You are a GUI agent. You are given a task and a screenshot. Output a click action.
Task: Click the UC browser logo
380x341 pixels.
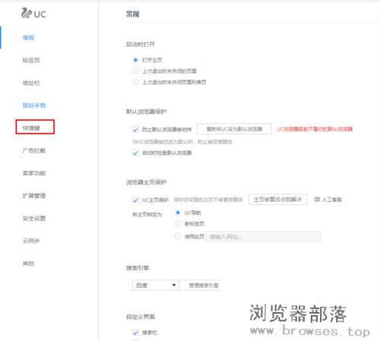point(33,13)
